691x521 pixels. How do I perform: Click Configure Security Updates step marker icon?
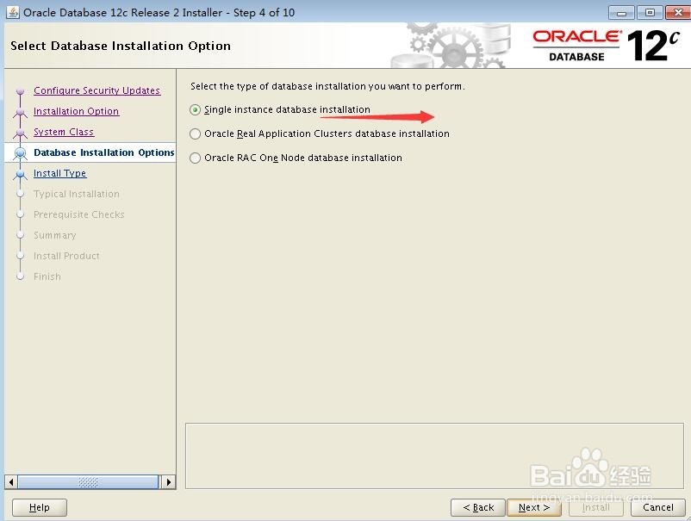point(20,91)
